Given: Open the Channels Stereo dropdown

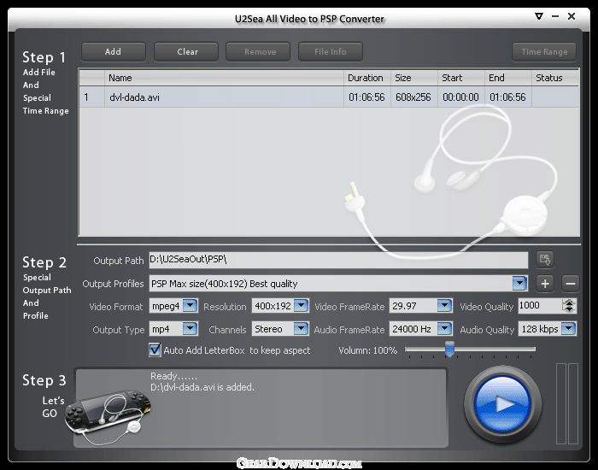Looking at the screenshot, I should [302, 328].
